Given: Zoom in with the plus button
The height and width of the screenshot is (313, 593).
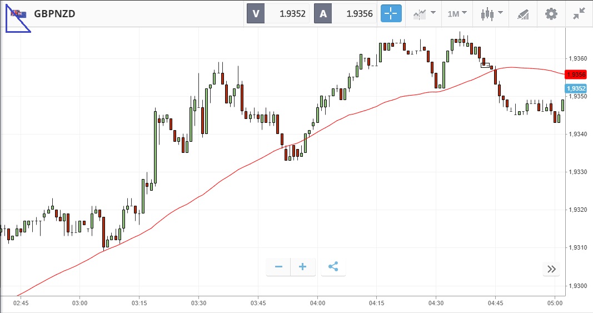Looking at the screenshot, I should [303, 267].
